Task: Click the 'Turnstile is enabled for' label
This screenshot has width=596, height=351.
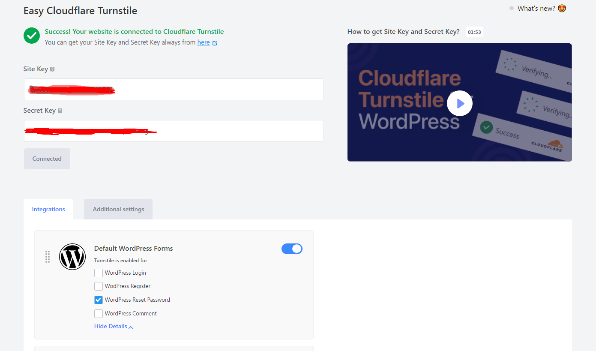Action: tap(121, 261)
